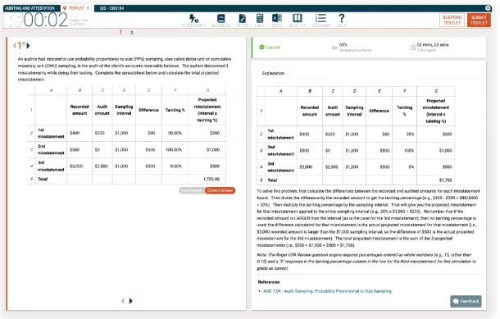Click Recorded amount $3,000 in question table
Screen dimensions: 500x319
(x=80, y=166)
